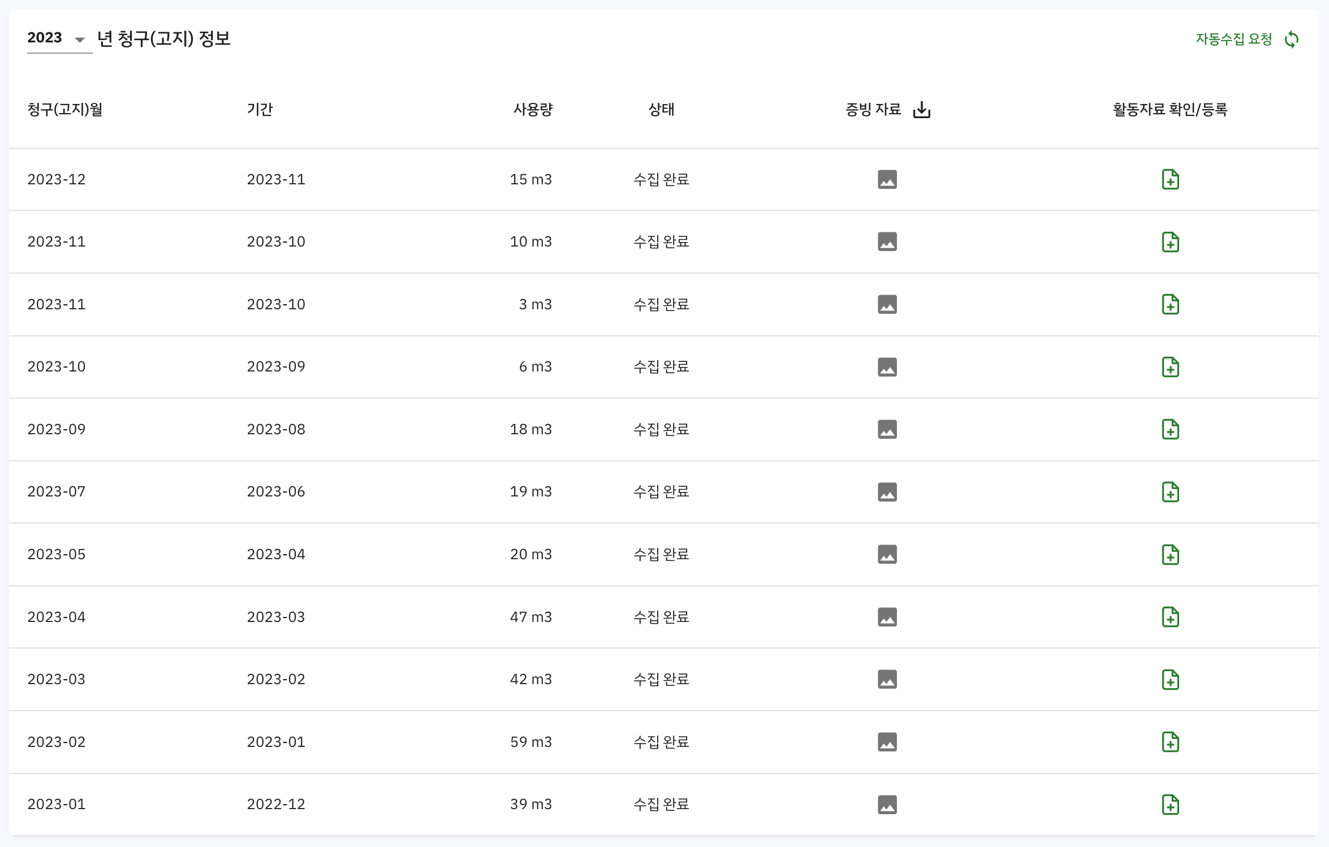View evidence image for the 3 m3 row
The width and height of the screenshot is (1329, 847).
(887, 305)
